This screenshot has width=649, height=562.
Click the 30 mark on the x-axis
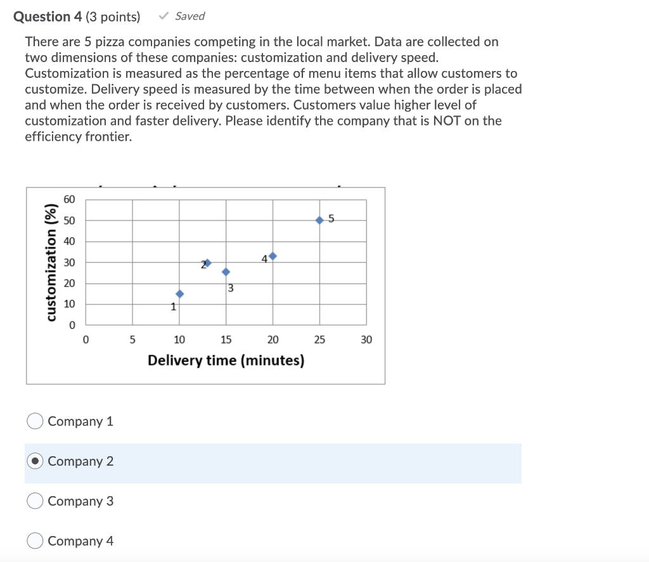366,340
